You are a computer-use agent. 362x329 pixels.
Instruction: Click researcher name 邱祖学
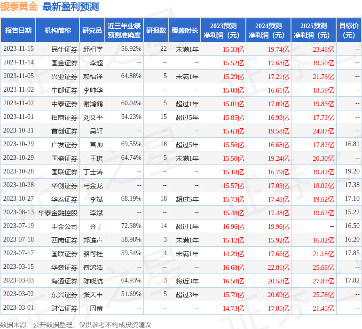[93, 49]
